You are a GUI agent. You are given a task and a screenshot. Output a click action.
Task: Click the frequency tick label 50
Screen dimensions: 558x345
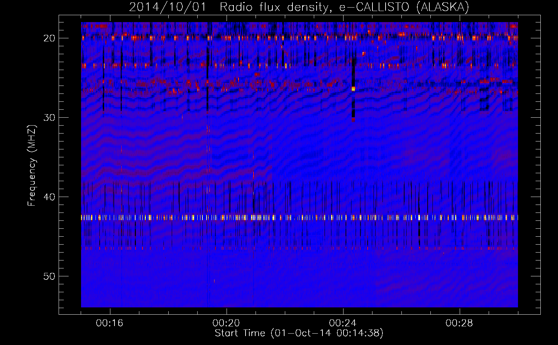coord(49,276)
